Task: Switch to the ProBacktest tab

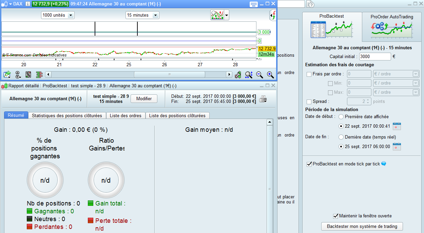Action: 332,26
